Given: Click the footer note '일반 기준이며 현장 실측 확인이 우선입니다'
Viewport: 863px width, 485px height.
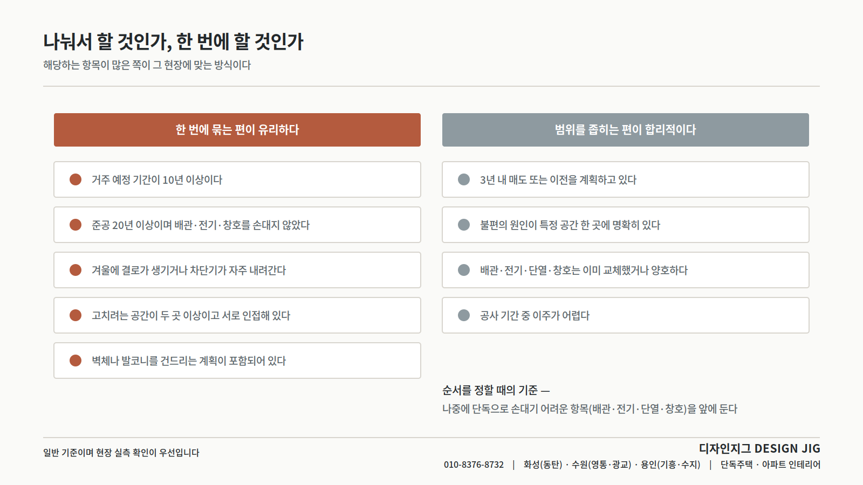Looking at the screenshot, I should 121,453.
